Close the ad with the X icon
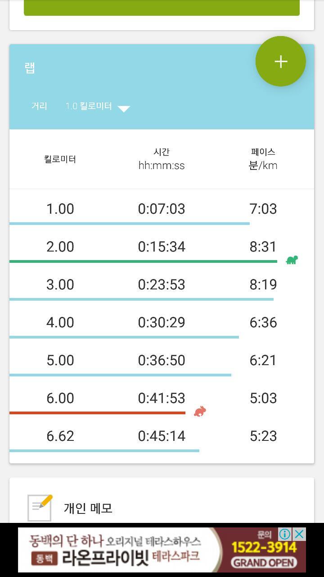 click(299, 534)
